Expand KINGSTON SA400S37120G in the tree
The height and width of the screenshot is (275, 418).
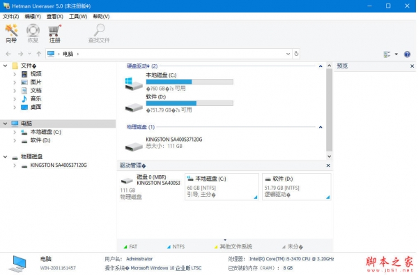point(15,165)
